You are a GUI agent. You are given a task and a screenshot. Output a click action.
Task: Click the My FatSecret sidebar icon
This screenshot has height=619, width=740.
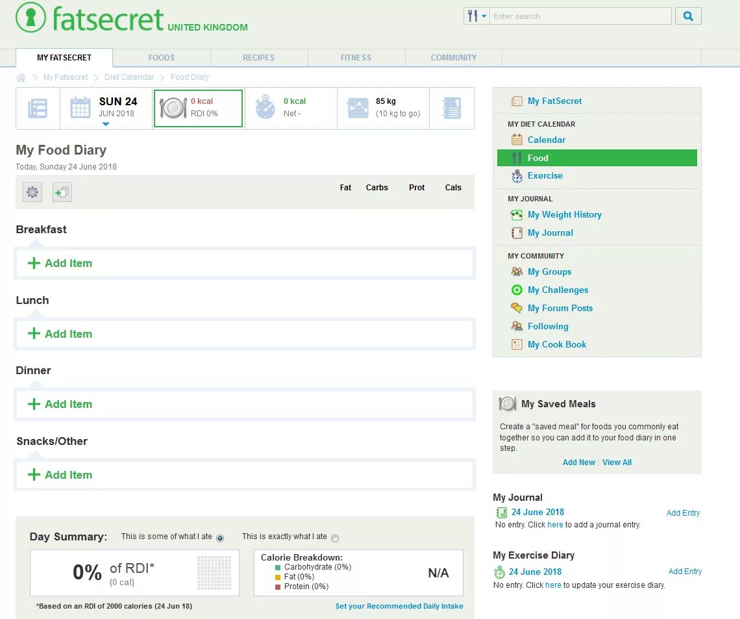point(517,101)
